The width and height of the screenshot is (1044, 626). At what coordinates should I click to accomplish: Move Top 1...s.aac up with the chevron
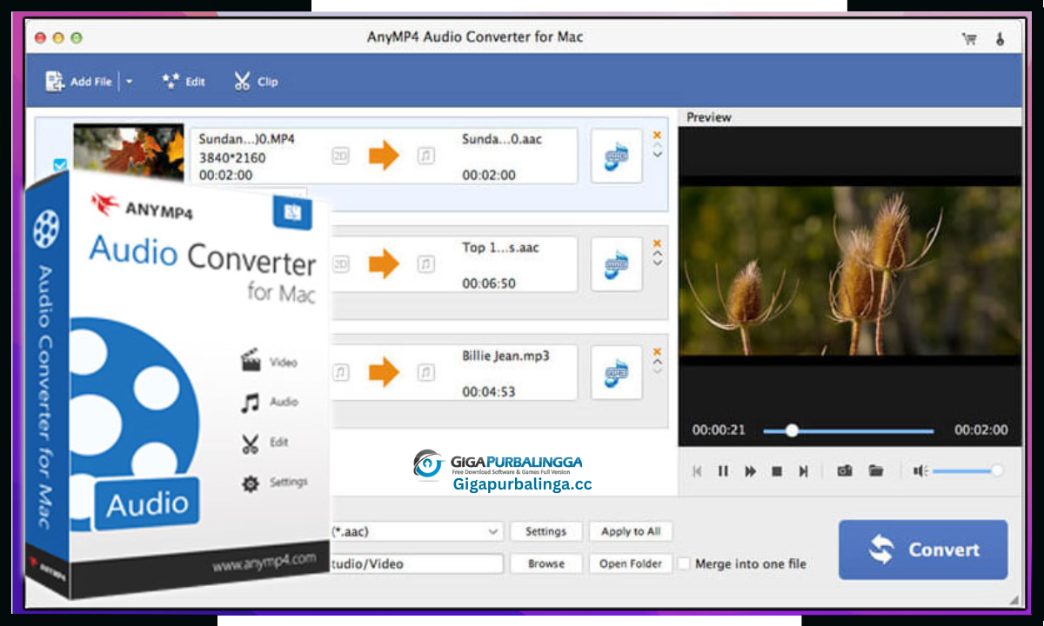coord(658,255)
